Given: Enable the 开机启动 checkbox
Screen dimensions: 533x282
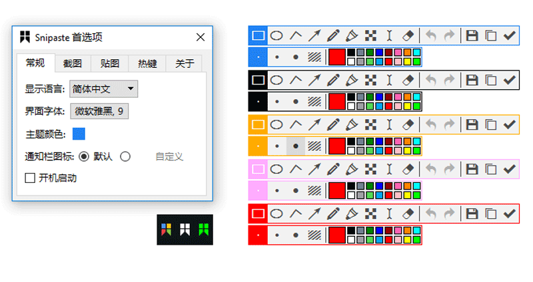Looking at the screenshot, I should point(30,178).
